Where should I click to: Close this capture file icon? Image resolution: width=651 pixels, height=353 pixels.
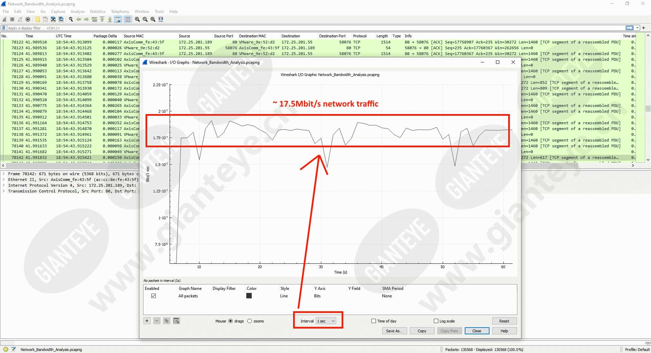[53, 19]
